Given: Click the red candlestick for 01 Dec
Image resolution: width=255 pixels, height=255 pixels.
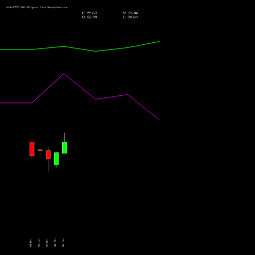Looking at the screenshot, I should (32, 149).
